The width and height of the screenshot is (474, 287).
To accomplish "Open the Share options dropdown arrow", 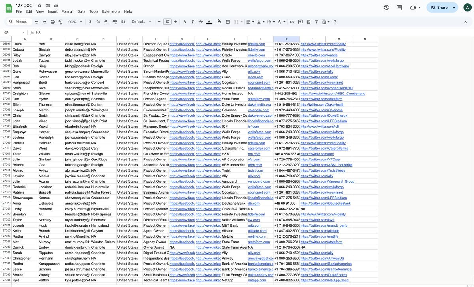I will pos(454,8).
